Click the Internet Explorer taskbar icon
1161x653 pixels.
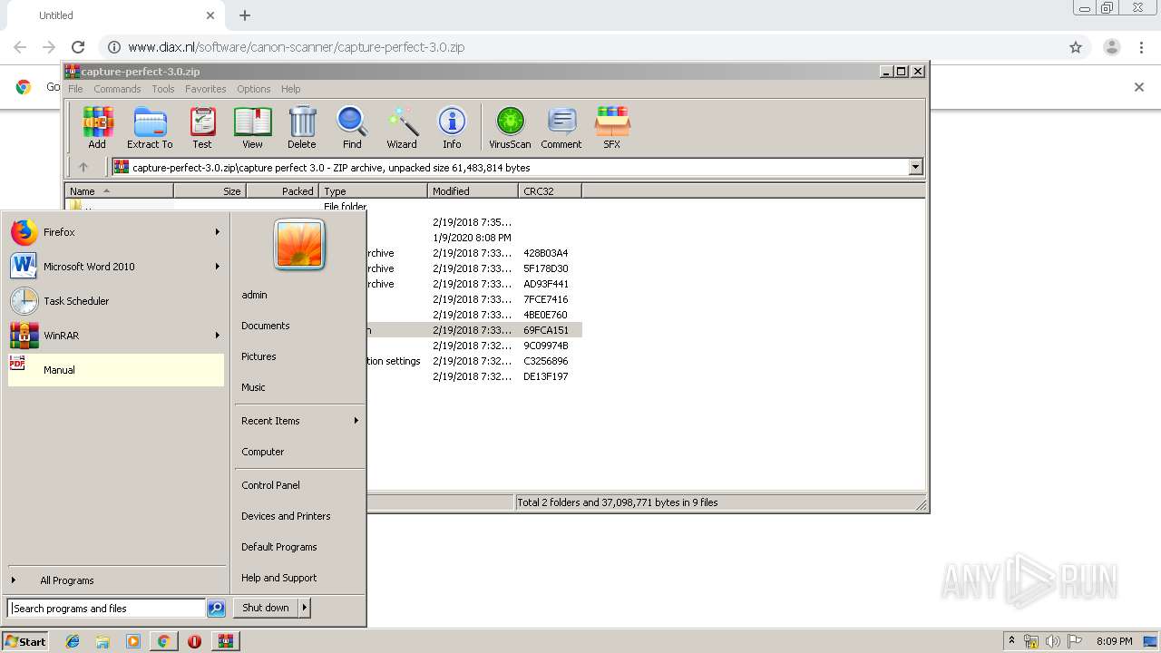(x=73, y=641)
